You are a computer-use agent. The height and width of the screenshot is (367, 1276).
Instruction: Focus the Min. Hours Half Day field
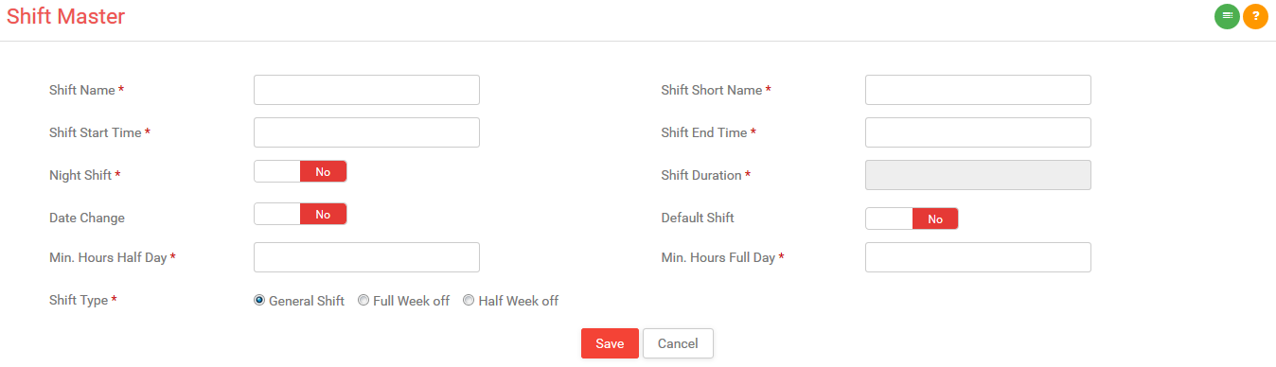click(366, 257)
